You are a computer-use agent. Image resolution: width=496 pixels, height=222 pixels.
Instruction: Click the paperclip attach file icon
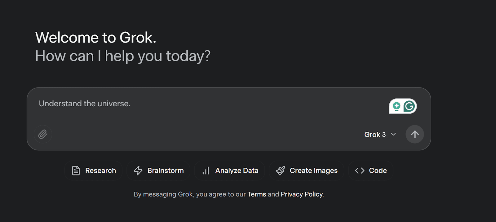tap(43, 134)
